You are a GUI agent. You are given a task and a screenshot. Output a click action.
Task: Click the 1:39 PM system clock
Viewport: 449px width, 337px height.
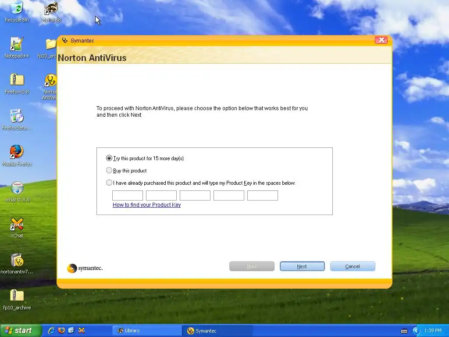(433, 331)
